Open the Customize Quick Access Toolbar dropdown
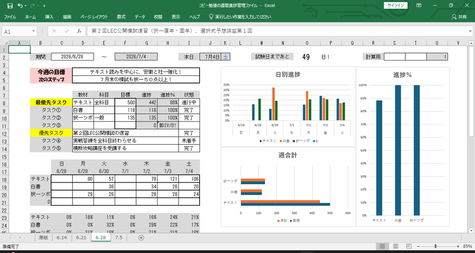The image size is (475, 253). point(44,6)
